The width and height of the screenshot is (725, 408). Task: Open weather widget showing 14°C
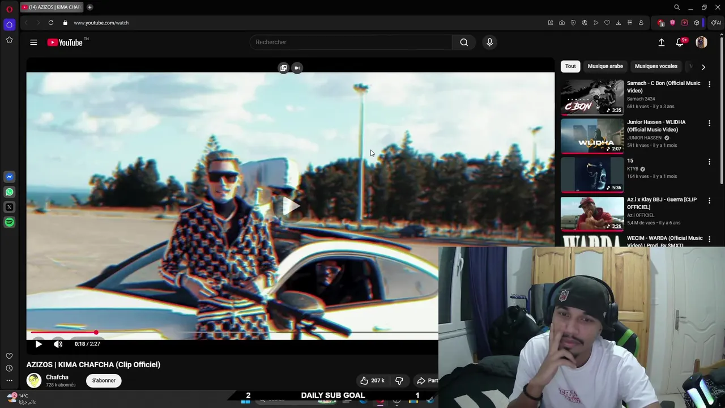click(22, 399)
